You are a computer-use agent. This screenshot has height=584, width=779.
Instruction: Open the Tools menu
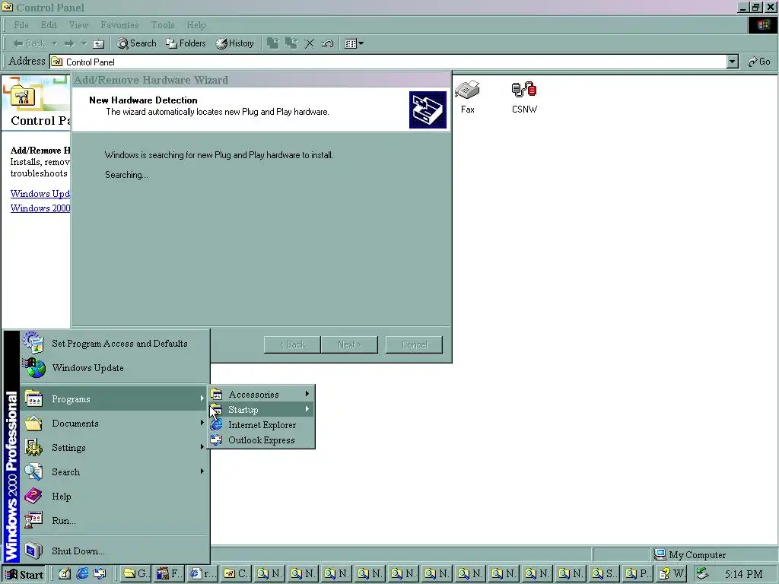pyautogui.click(x=163, y=25)
